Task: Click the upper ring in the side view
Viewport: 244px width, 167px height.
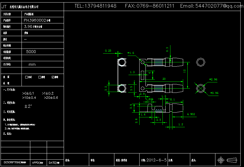Action: (122, 62)
